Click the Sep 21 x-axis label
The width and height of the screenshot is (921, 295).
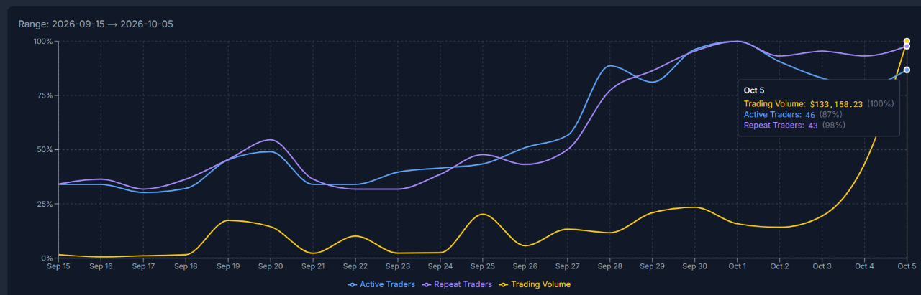[313, 266]
